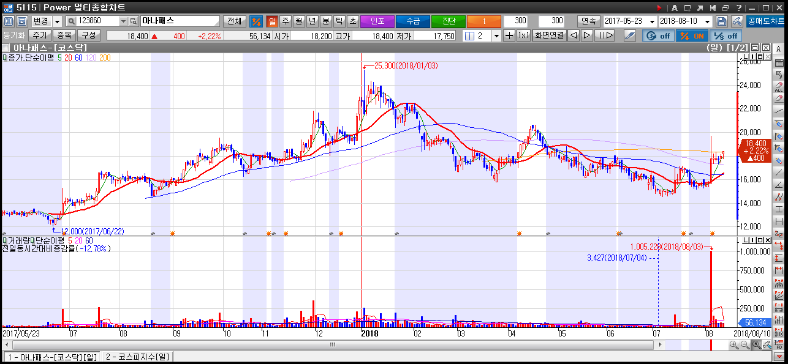
Task: Click the high label '25,300(2018/01/03)'
Action: [406, 65]
